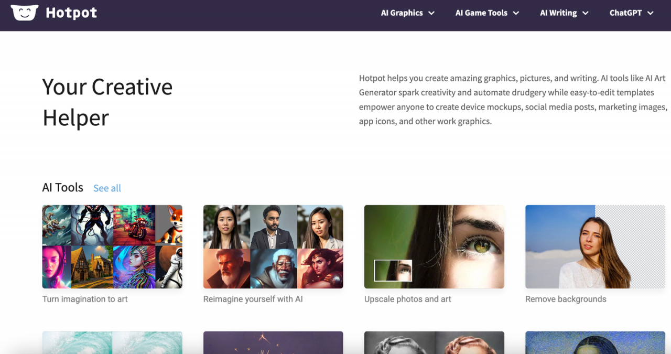Open the Van Gogh style portrait thumbnail
This screenshot has width=671, height=354.
[x=595, y=342]
